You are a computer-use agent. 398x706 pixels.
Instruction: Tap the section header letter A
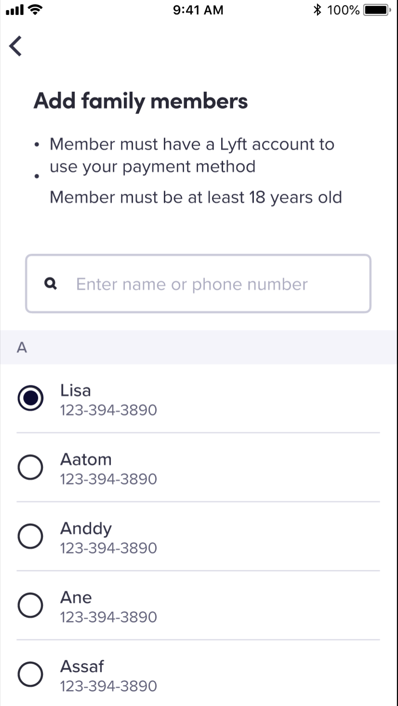(x=22, y=348)
